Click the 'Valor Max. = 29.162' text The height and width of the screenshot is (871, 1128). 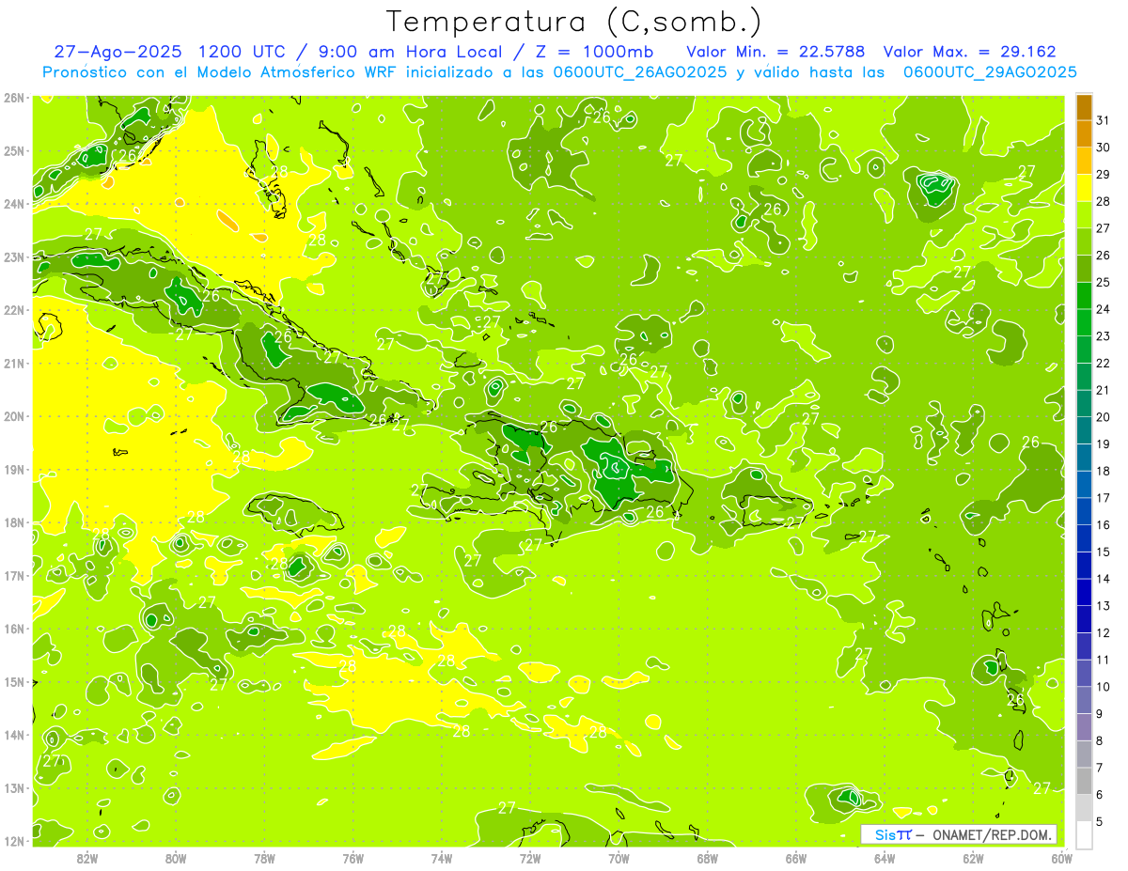tap(971, 52)
